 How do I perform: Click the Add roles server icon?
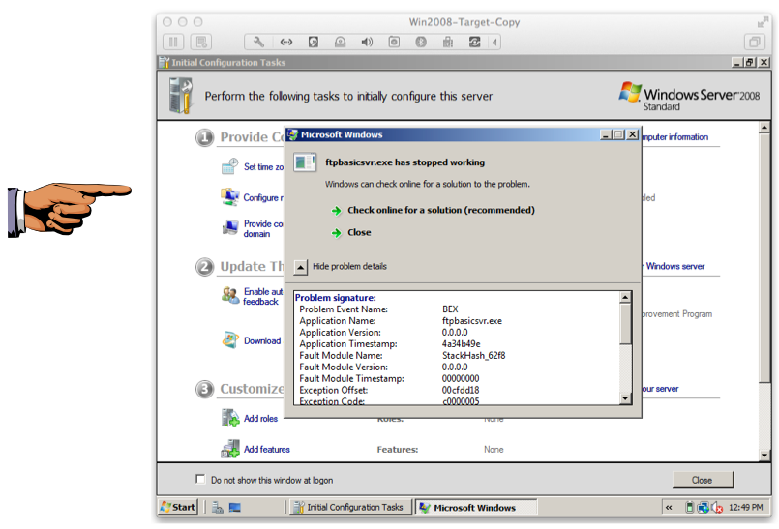point(230,418)
